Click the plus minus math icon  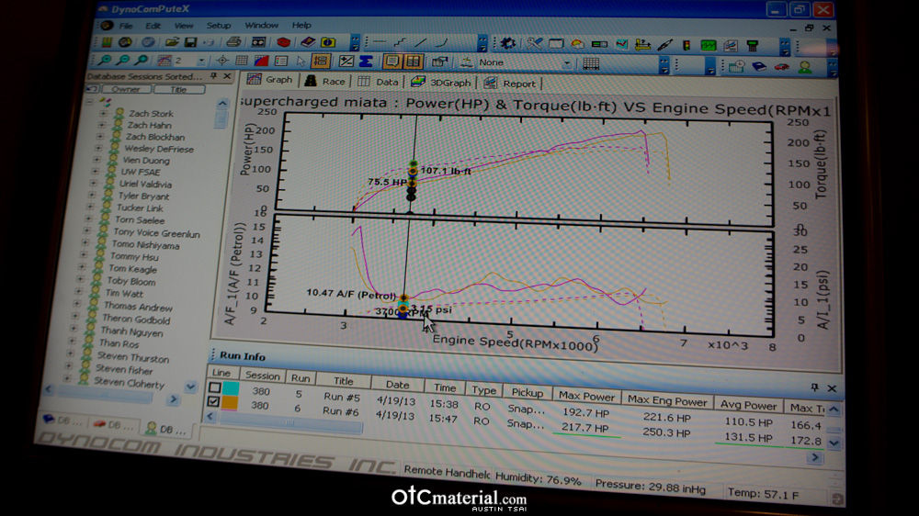coord(346,61)
